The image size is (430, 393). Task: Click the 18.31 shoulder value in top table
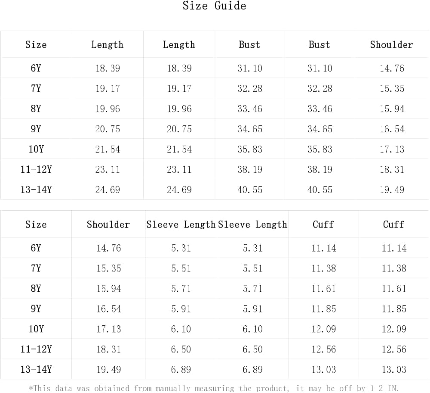tap(392, 169)
